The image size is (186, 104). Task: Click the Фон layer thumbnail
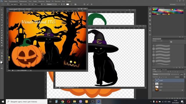tap(157, 90)
